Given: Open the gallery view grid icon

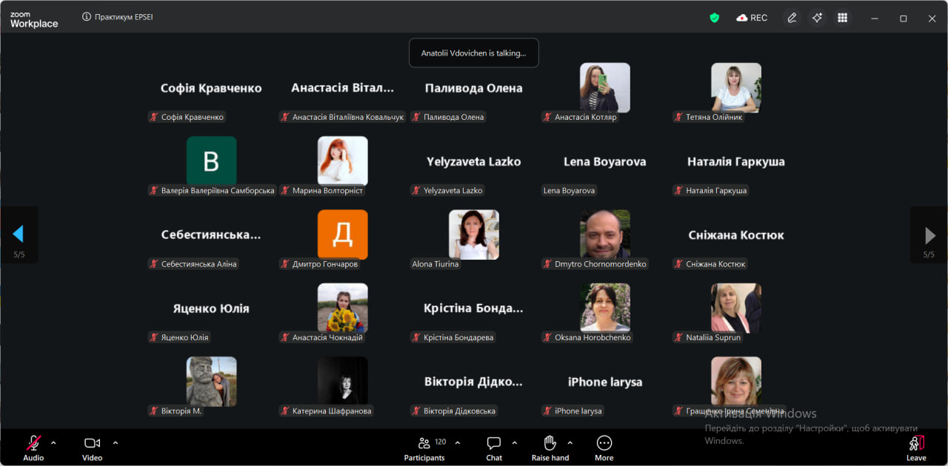Looking at the screenshot, I should (x=842, y=18).
